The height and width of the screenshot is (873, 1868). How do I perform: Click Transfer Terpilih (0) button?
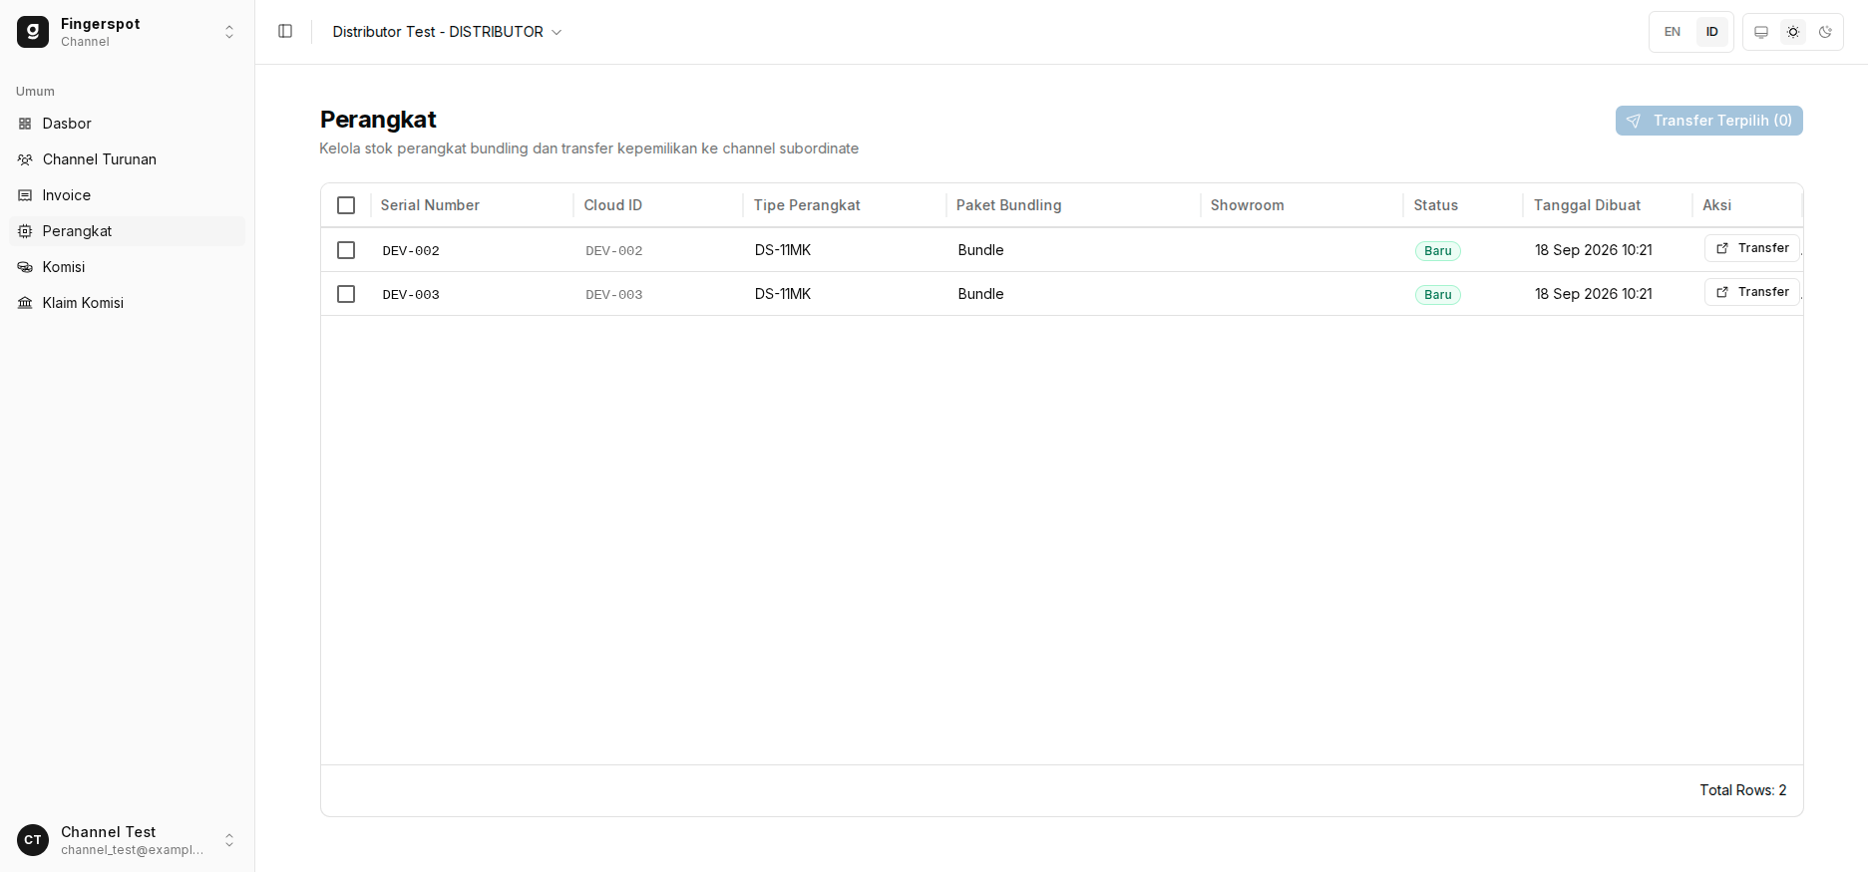[x=1708, y=121]
